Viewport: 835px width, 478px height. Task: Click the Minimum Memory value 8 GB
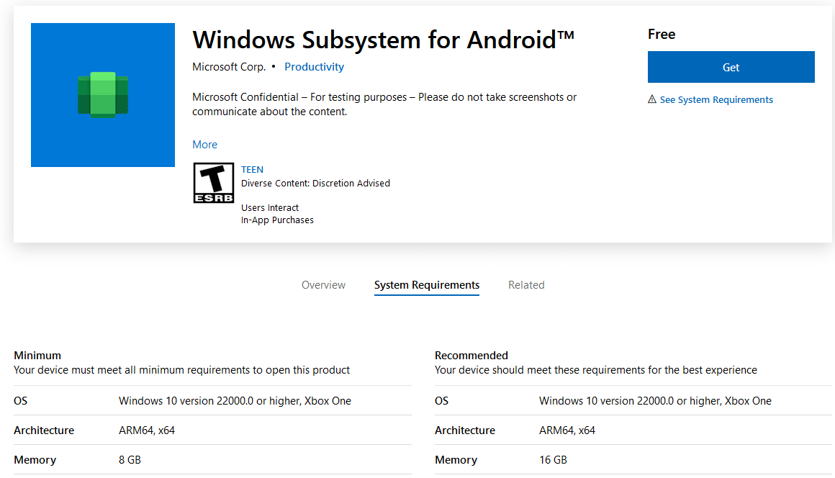(x=130, y=459)
